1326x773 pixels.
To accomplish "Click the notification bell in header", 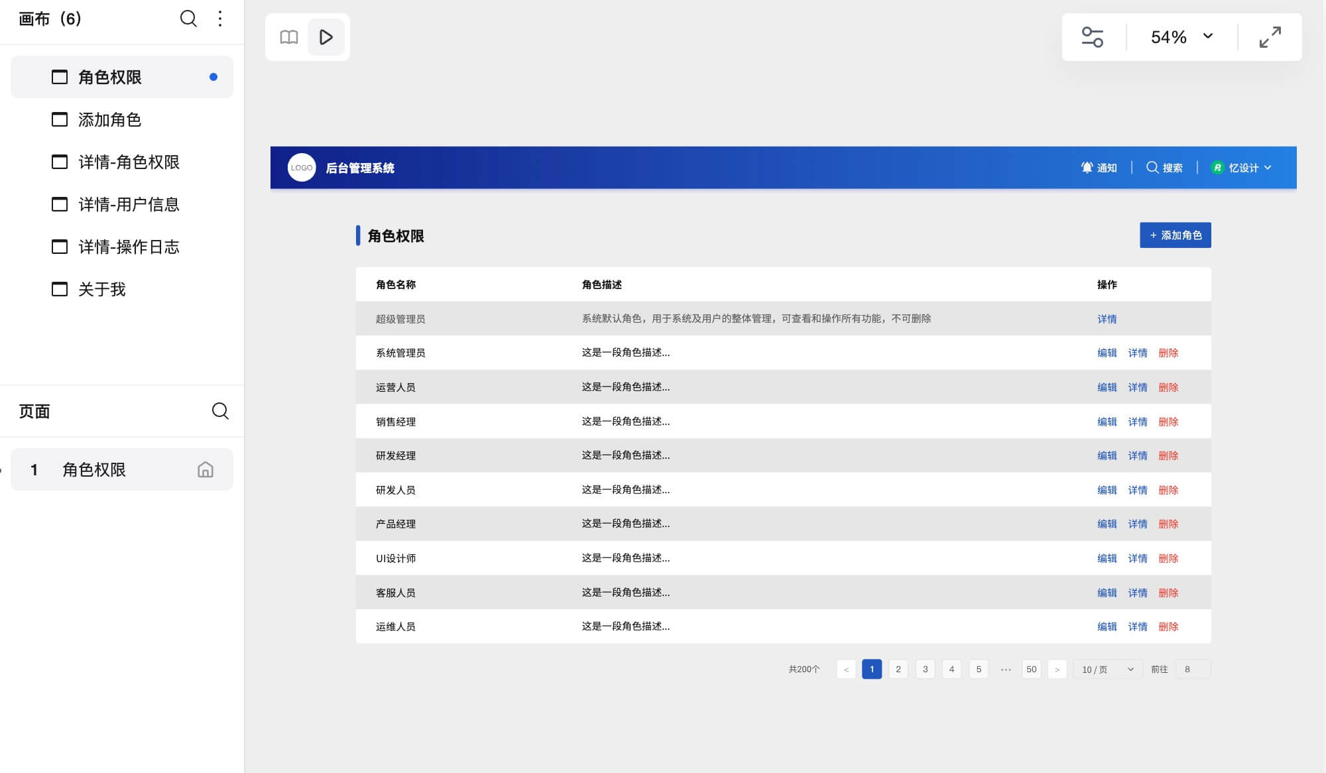I will (1087, 168).
